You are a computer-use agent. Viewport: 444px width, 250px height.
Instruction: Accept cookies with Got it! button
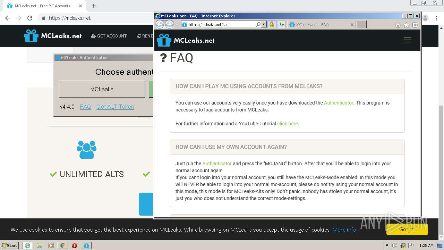pos(407,229)
